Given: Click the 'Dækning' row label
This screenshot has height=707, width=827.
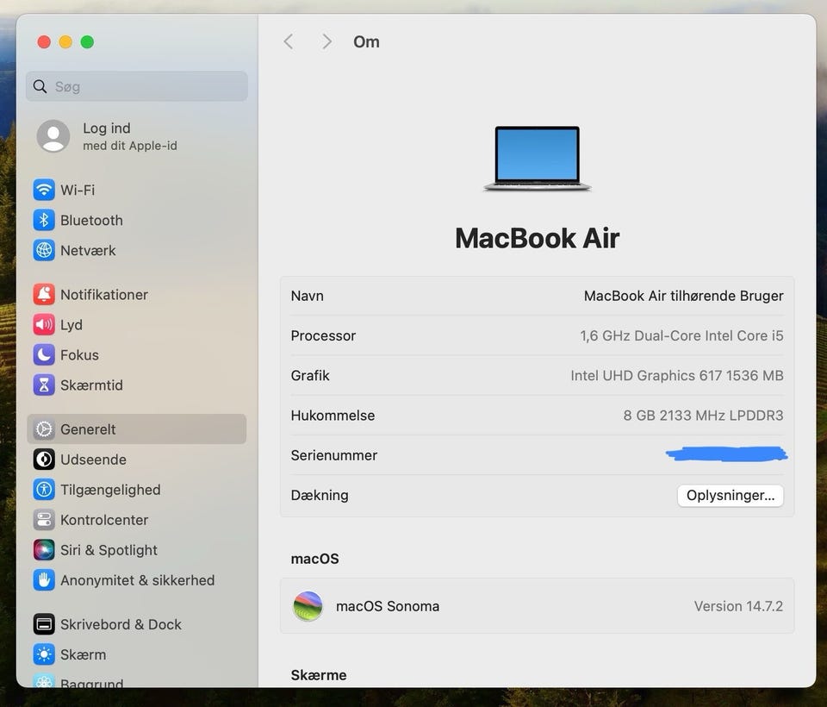Looking at the screenshot, I should pos(320,495).
